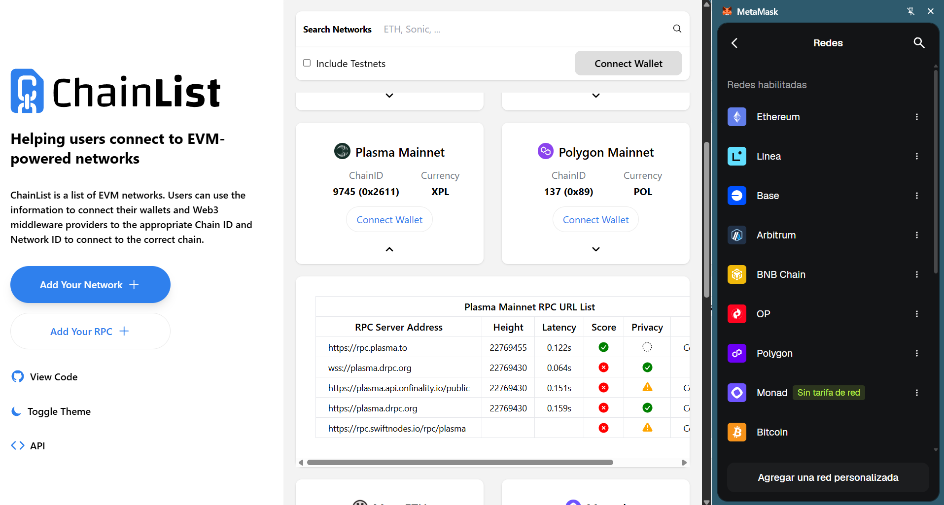Click the ChainList logo

[x=116, y=91]
